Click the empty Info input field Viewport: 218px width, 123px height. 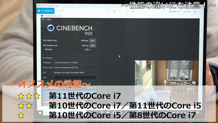(75, 78)
